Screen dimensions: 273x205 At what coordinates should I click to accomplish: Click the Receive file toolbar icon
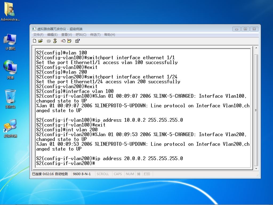point(69,41)
